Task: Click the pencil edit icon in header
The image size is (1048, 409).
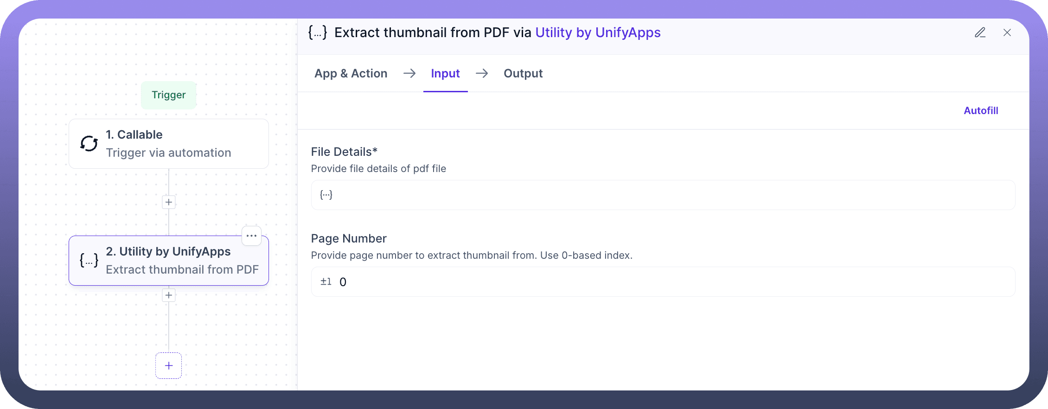Action: (x=980, y=32)
